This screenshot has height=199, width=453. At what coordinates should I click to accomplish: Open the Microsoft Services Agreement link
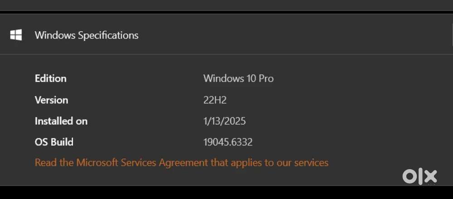click(x=181, y=162)
